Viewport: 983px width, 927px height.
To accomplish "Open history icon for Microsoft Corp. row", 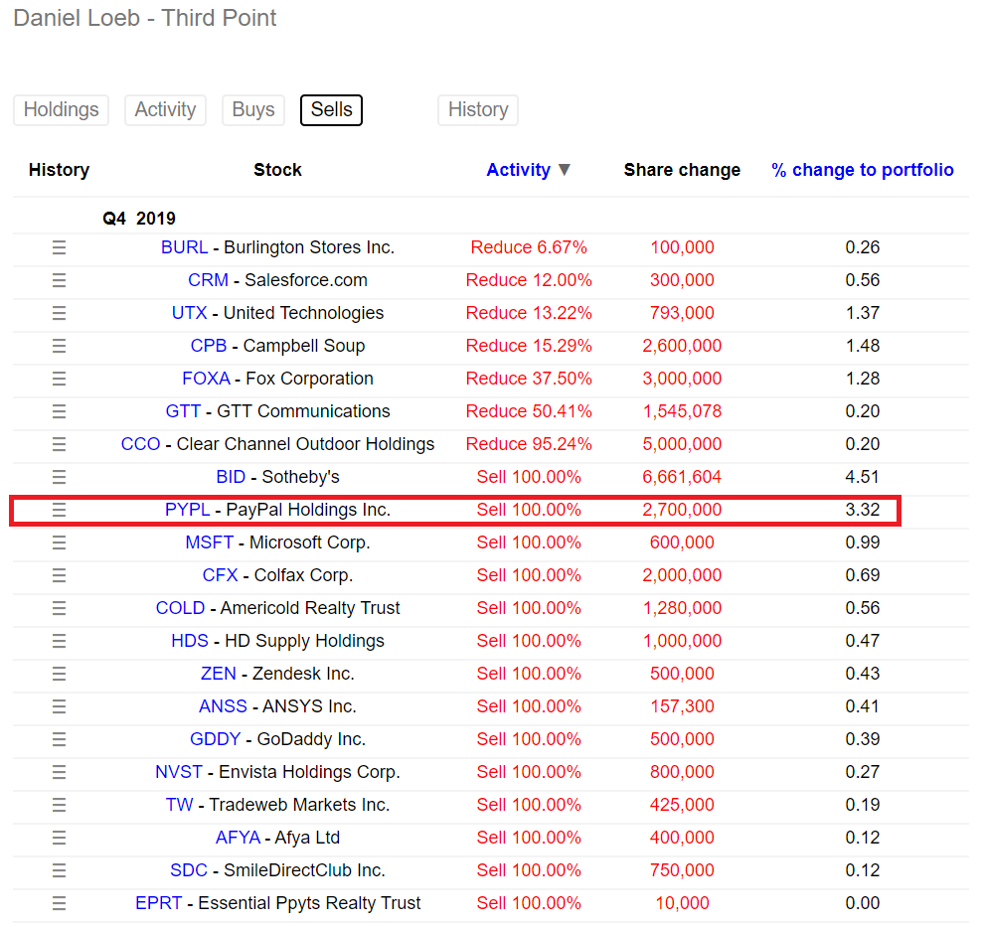I will (59, 542).
